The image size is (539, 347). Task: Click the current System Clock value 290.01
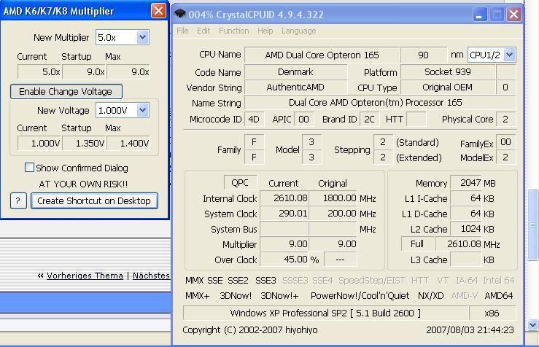pyautogui.click(x=284, y=214)
